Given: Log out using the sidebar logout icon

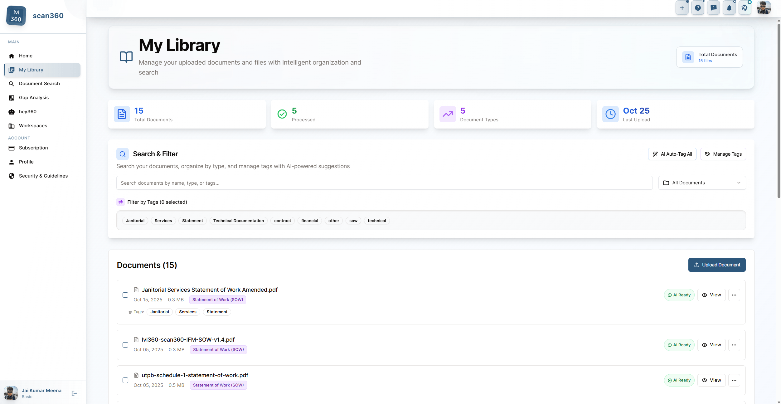Looking at the screenshot, I should coord(74,393).
